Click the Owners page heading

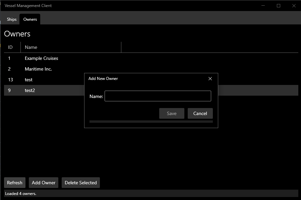pyautogui.click(x=17, y=34)
